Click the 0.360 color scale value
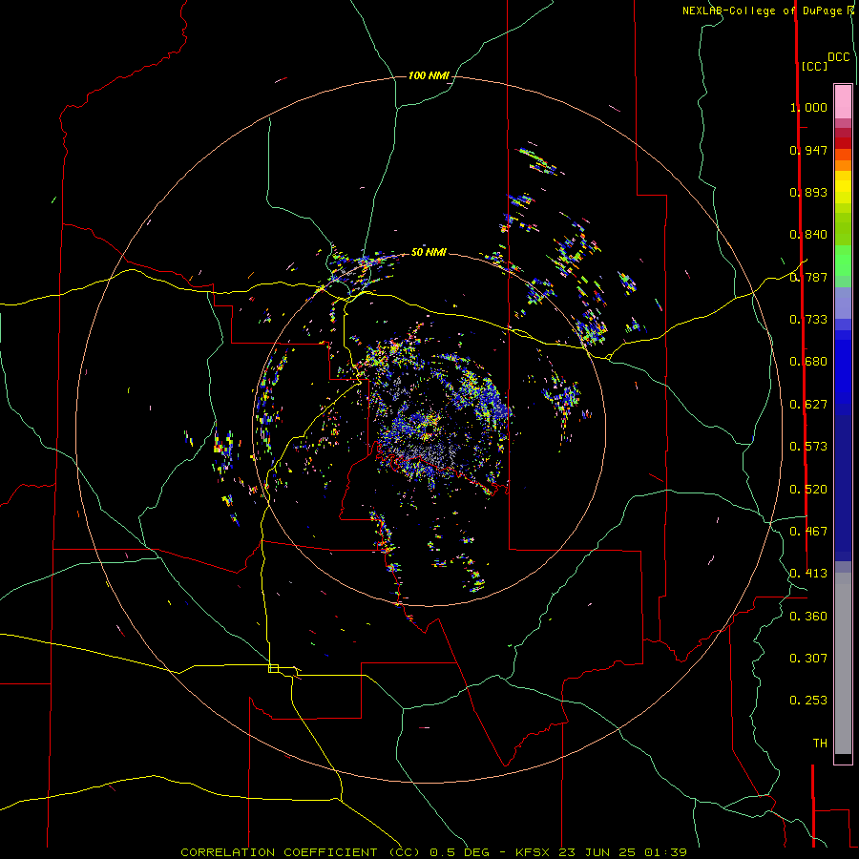The image size is (859, 859). point(808,617)
